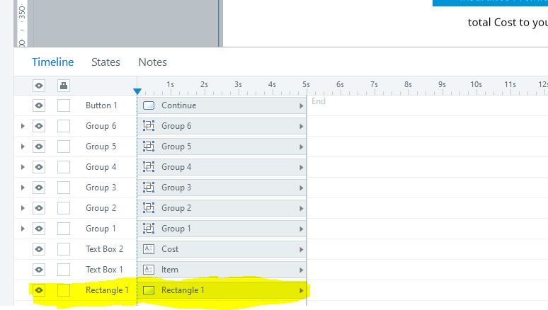The width and height of the screenshot is (548, 310).
Task: Expand Group 3 in the timeline
Action: pyautogui.click(x=23, y=188)
